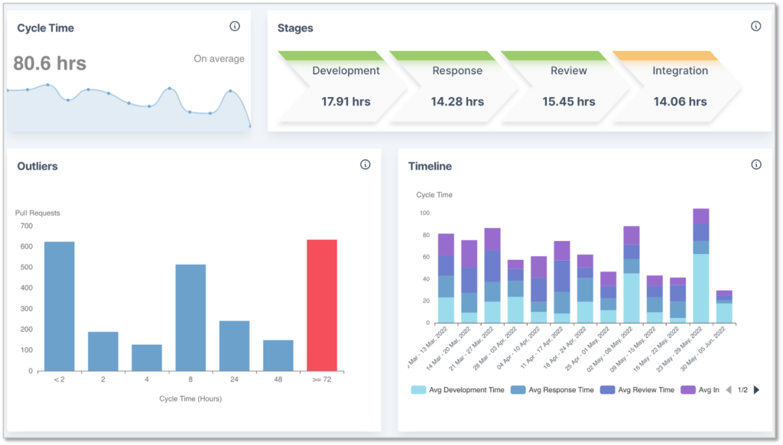Click the 14.06 hrs integration value

680,102
